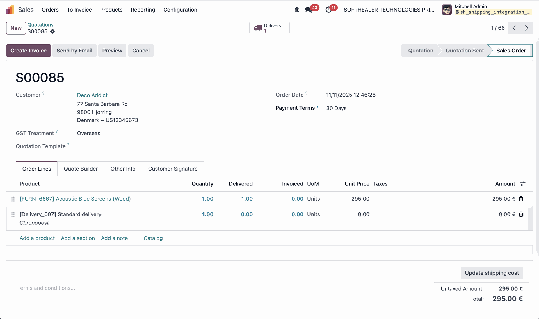The width and height of the screenshot is (539, 319).
Task: Open the messages chat icon
Action: [x=308, y=10]
